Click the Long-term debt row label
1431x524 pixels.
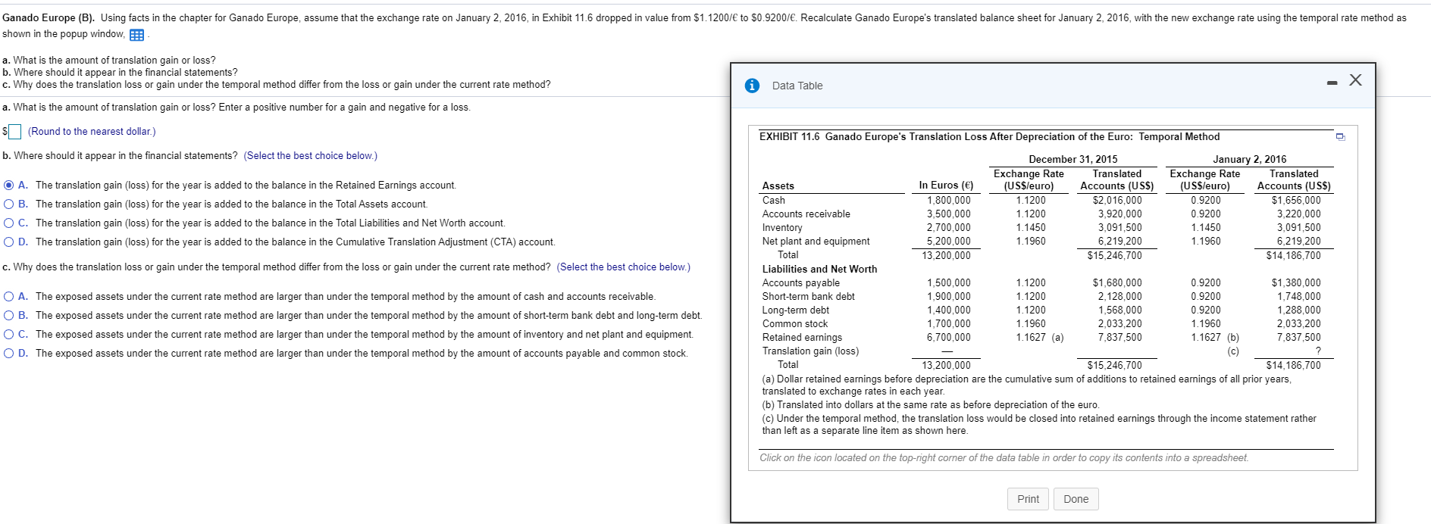pyautogui.click(x=796, y=310)
